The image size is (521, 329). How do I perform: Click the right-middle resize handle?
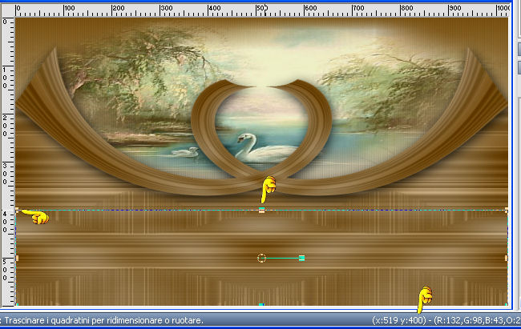tap(506, 258)
